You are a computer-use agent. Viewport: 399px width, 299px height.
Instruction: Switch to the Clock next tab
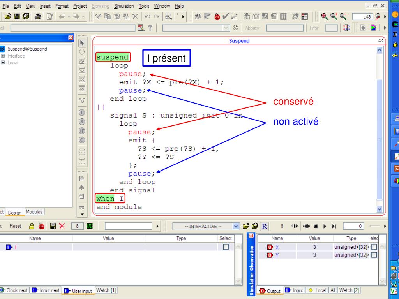coord(14,290)
